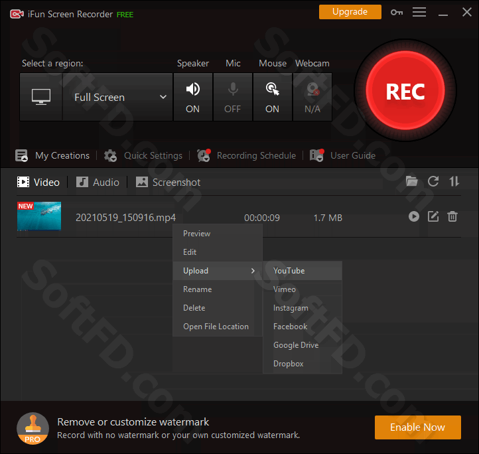Screen dimensions: 479x454
Task: Toggle the Mic OFF button
Action: 233,97
